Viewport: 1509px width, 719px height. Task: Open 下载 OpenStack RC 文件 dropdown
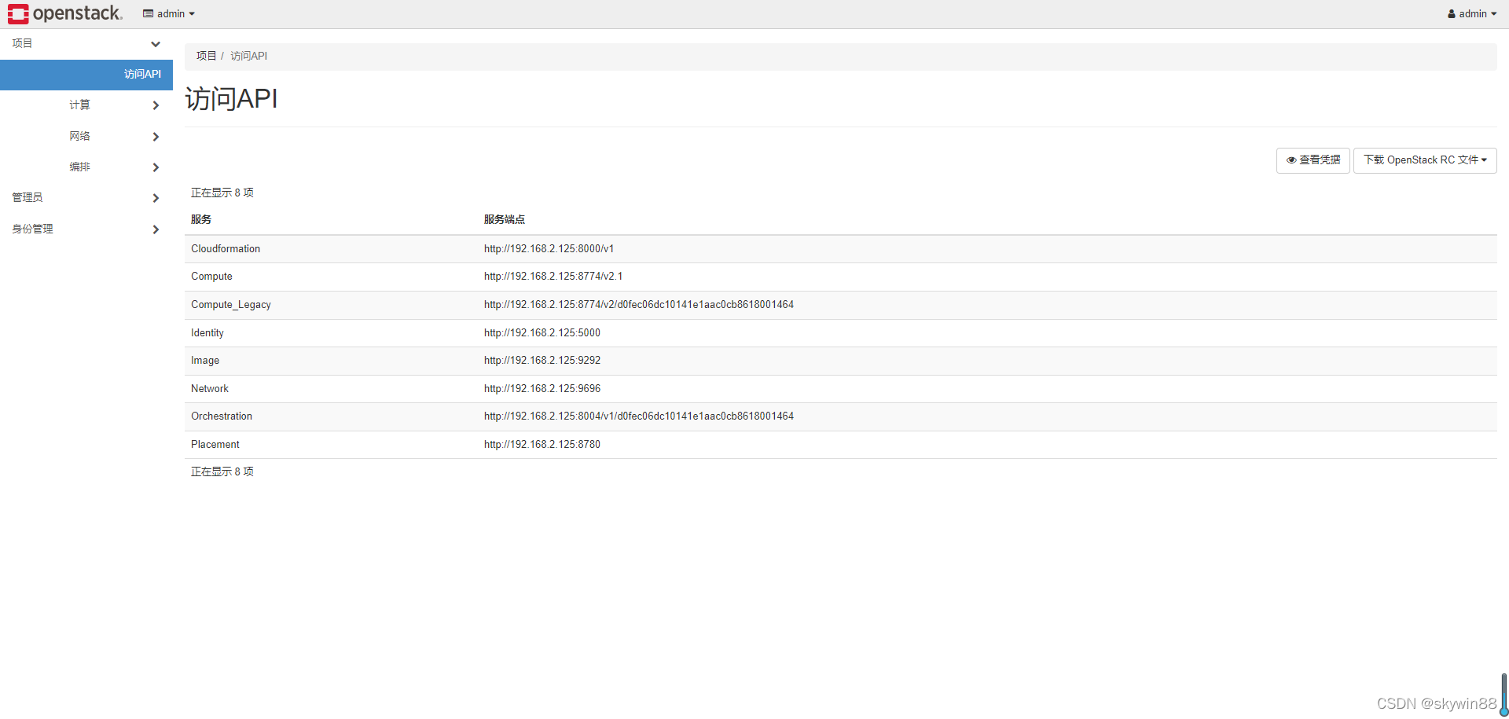pyautogui.click(x=1425, y=160)
